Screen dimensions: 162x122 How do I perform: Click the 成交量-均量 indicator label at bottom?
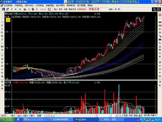(151, 115)
